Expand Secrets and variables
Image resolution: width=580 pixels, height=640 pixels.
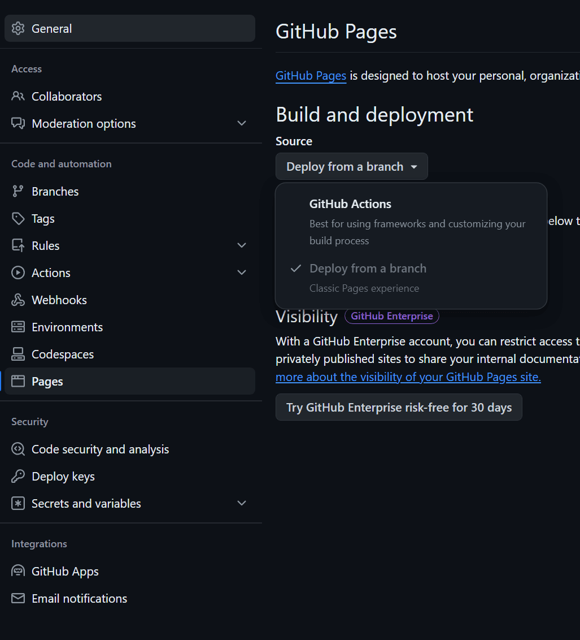(x=242, y=503)
